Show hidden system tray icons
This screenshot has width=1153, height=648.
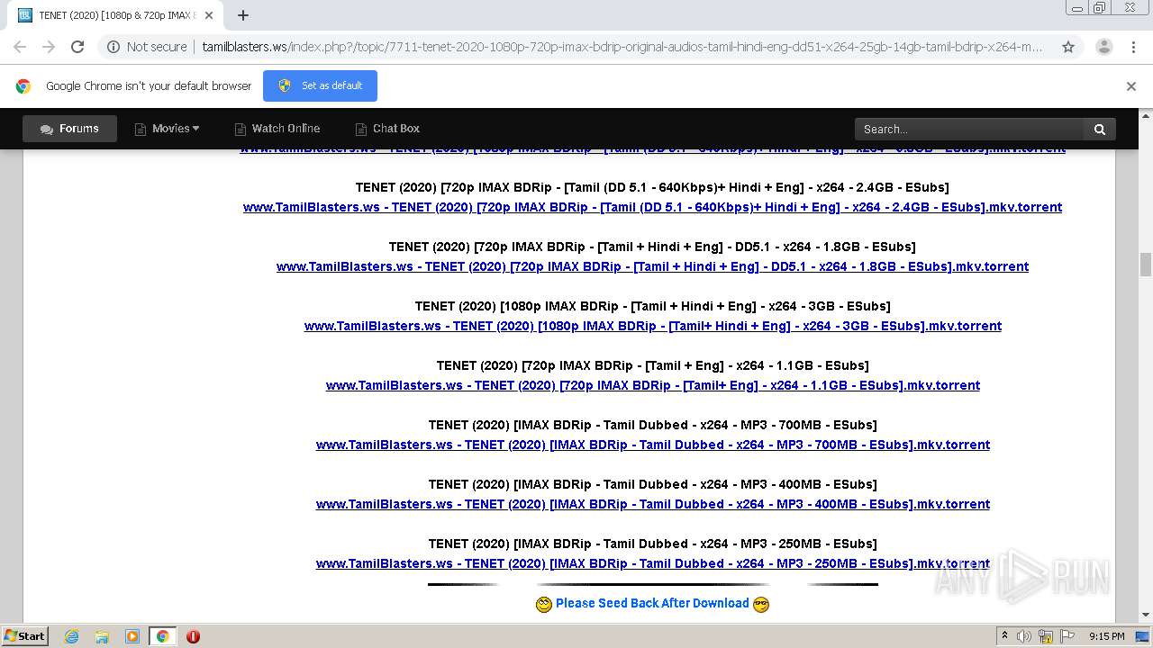click(x=1004, y=635)
